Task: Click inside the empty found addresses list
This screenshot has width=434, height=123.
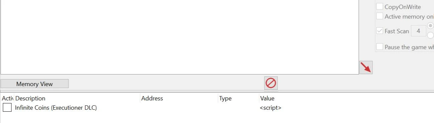Action: [180, 37]
